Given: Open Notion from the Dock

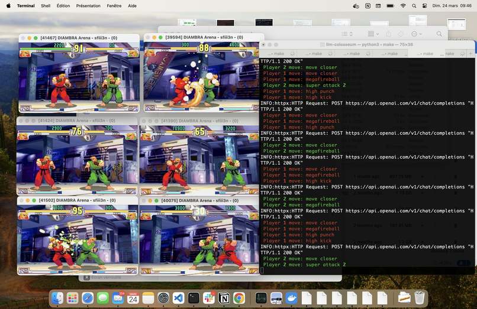Looking at the screenshot, I should click(224, 298).
